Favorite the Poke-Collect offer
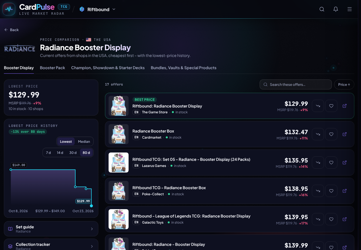The width and height of the screenshot is (361, 250). 331,191
